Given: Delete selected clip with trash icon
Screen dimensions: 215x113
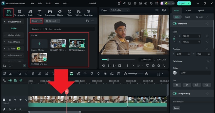Looking at the screenshot, I should tap(33, 74).
